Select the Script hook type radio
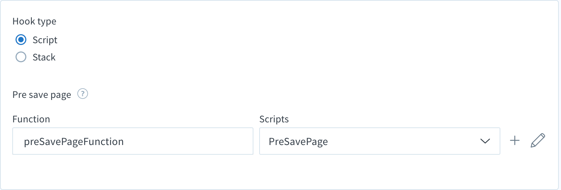 [x=21, y=40]
